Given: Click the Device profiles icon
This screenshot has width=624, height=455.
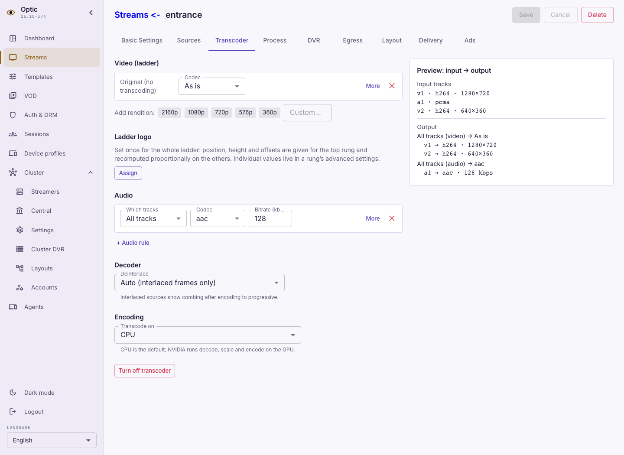Looking at the screenshot, I should pyautogui.click(x=13, y=153).
